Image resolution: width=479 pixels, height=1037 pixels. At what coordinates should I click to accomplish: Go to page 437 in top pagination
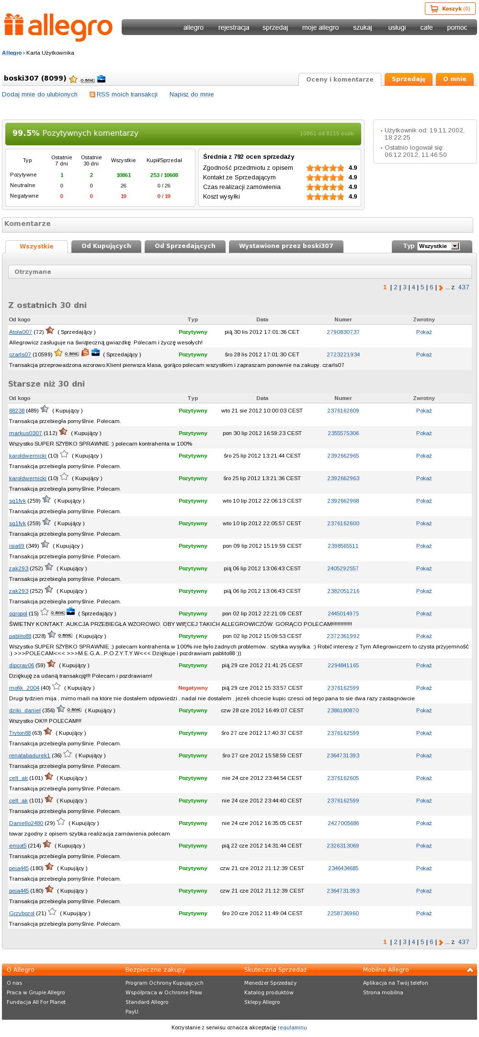[x=464, y=287]
